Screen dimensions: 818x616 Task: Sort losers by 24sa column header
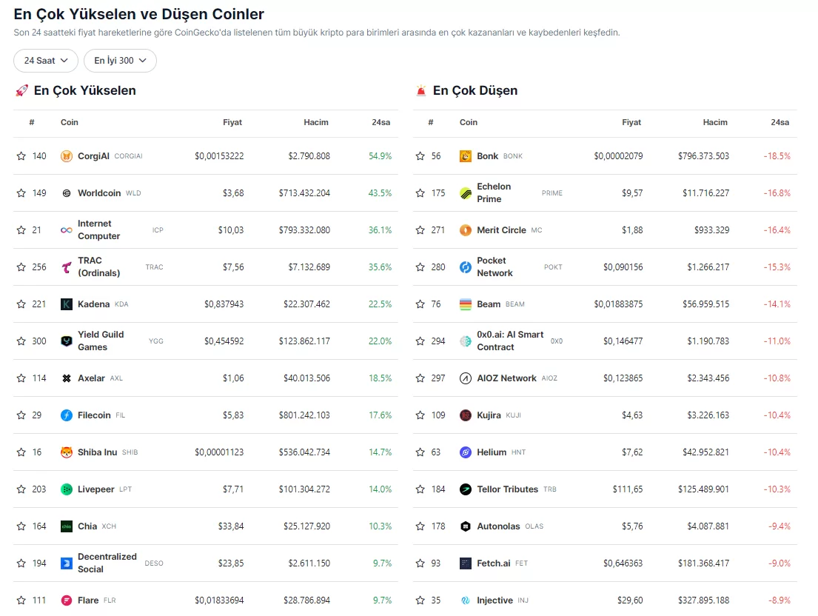point(780,122)
